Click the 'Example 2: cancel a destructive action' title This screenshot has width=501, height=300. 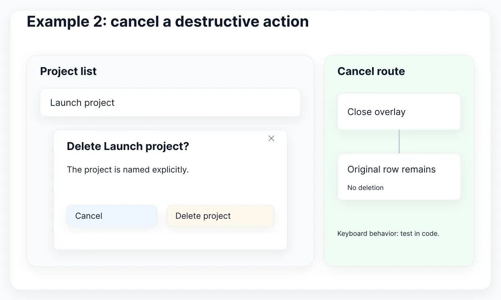pos(168,21)
